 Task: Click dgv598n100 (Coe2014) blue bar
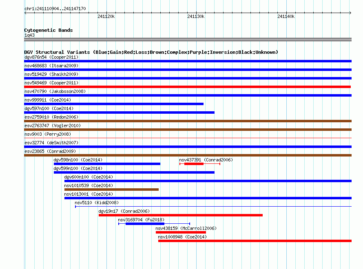click(x=107, y=164)
